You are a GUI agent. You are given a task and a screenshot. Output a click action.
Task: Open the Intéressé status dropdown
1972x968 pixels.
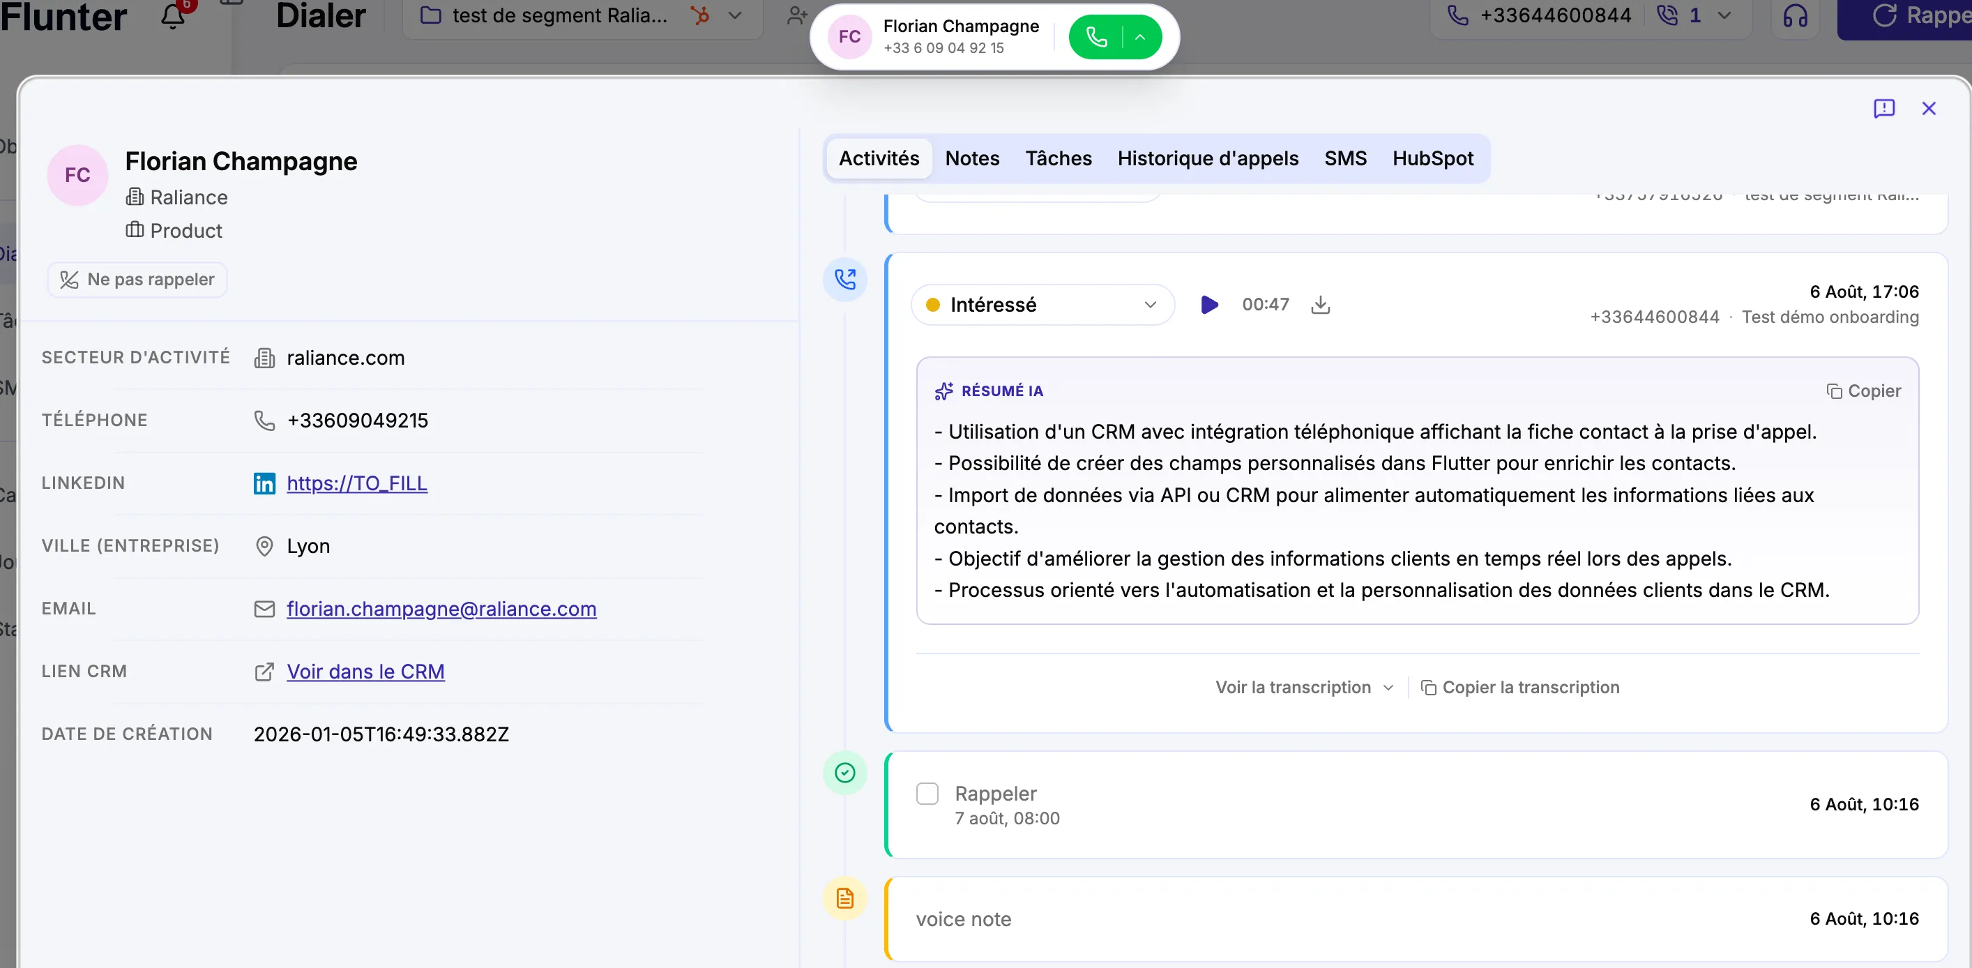[1042, 305]
